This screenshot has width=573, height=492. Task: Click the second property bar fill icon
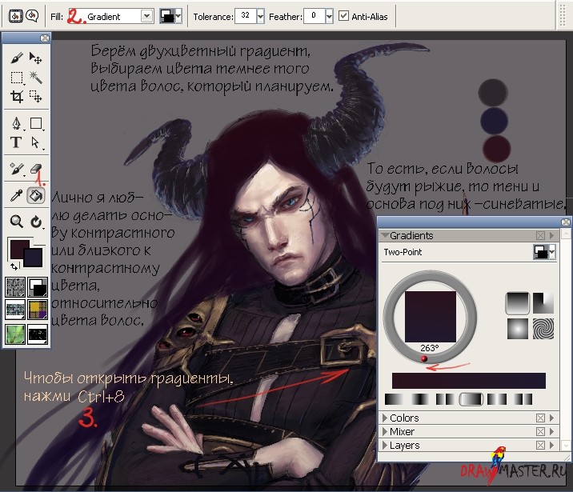coord(32,16)
